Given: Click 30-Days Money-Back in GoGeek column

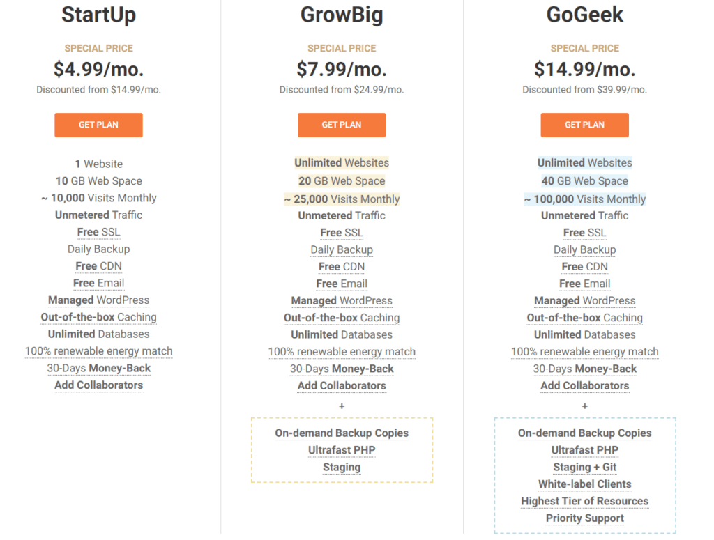Looking at the screenshot, I should 584,369.
